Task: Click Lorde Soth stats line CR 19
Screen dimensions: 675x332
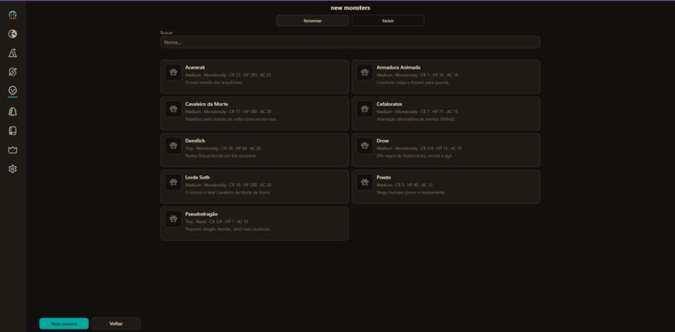Action: tap(228, 185)
